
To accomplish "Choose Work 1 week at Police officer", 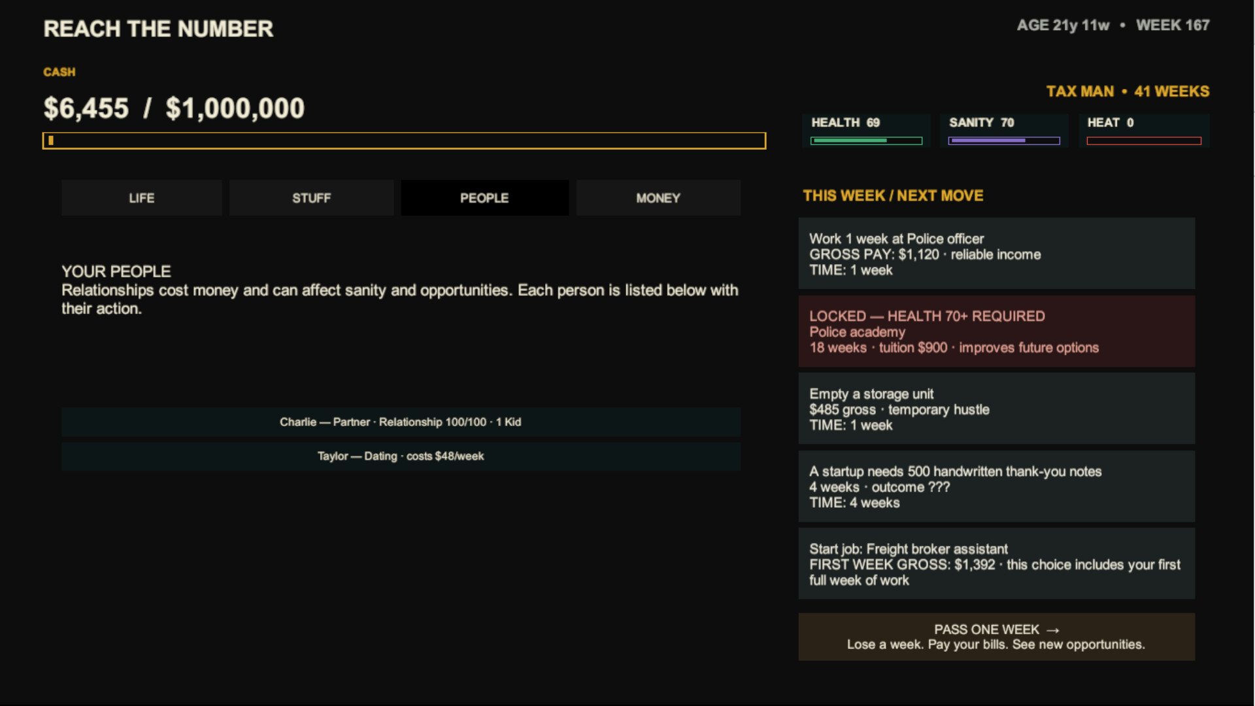I will [996, 254].
